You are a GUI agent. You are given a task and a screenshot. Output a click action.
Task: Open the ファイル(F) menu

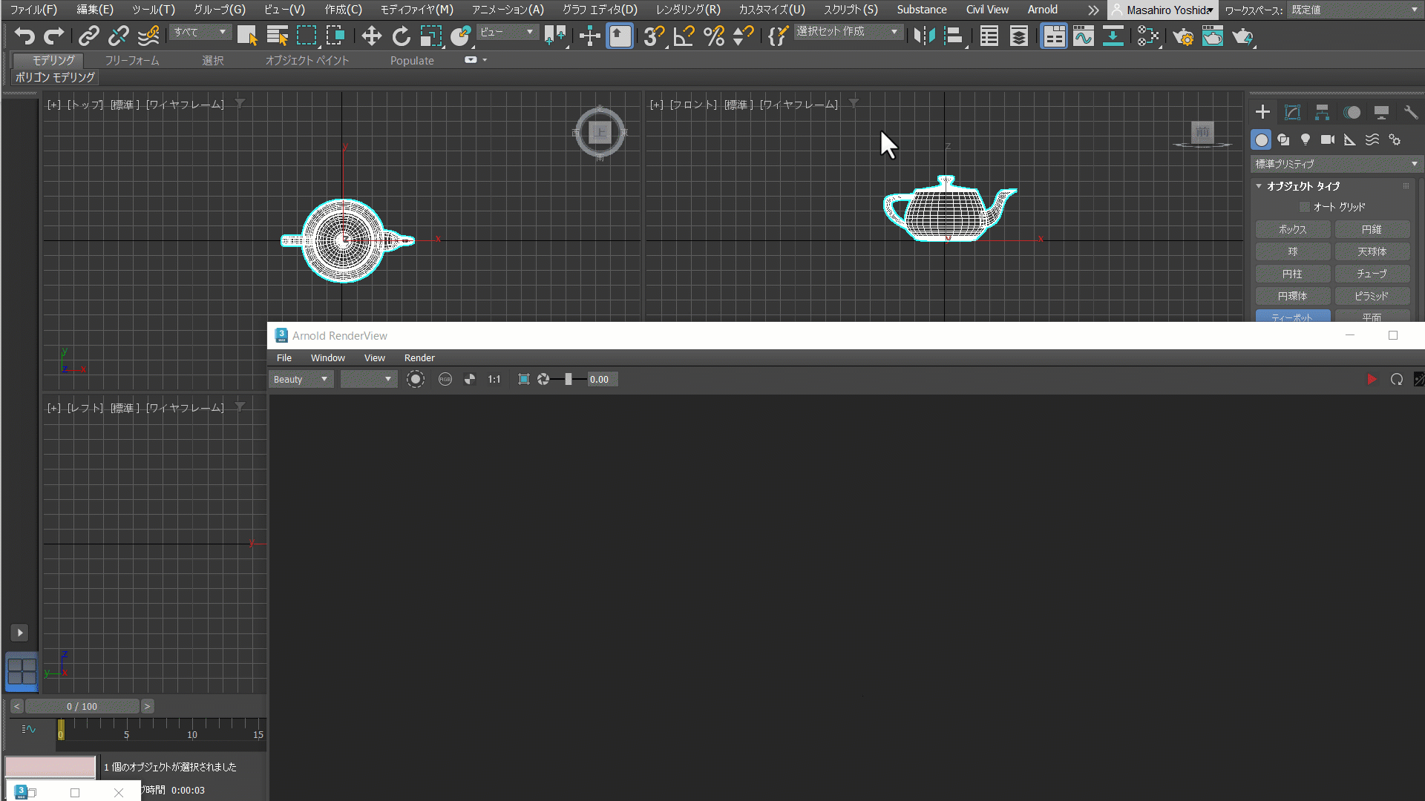[x=33, y=10]
